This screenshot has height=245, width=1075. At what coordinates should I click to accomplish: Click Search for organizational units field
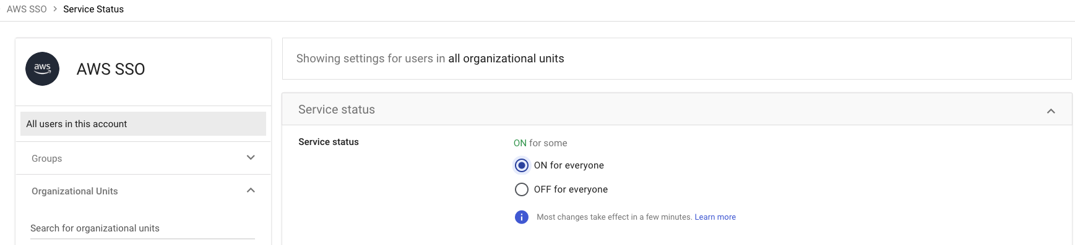[x=142, y=228]
